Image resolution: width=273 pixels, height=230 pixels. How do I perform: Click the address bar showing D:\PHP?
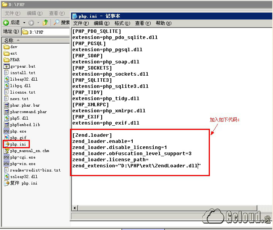coord(45,32)
